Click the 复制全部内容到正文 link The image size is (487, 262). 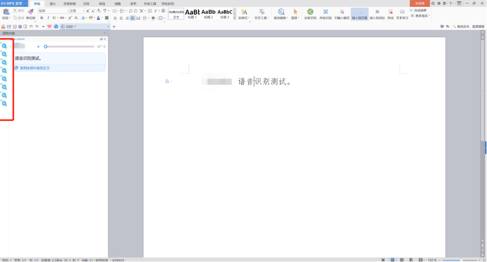click(34, 68)
